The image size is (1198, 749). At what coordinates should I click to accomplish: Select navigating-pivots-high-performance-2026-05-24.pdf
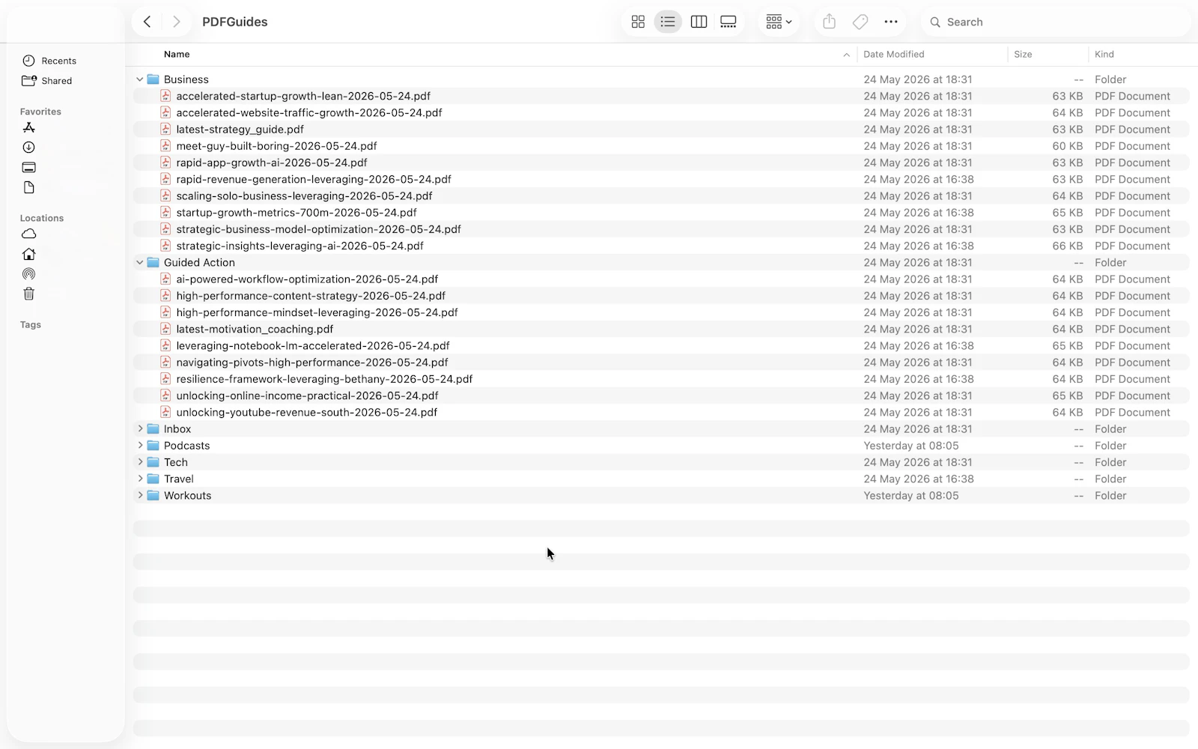click(312, 363)
